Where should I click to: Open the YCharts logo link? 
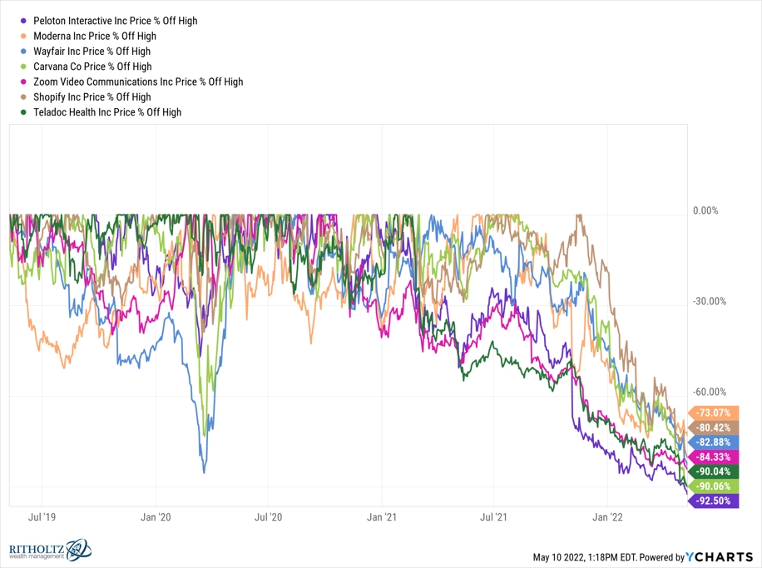pos(720,557)
